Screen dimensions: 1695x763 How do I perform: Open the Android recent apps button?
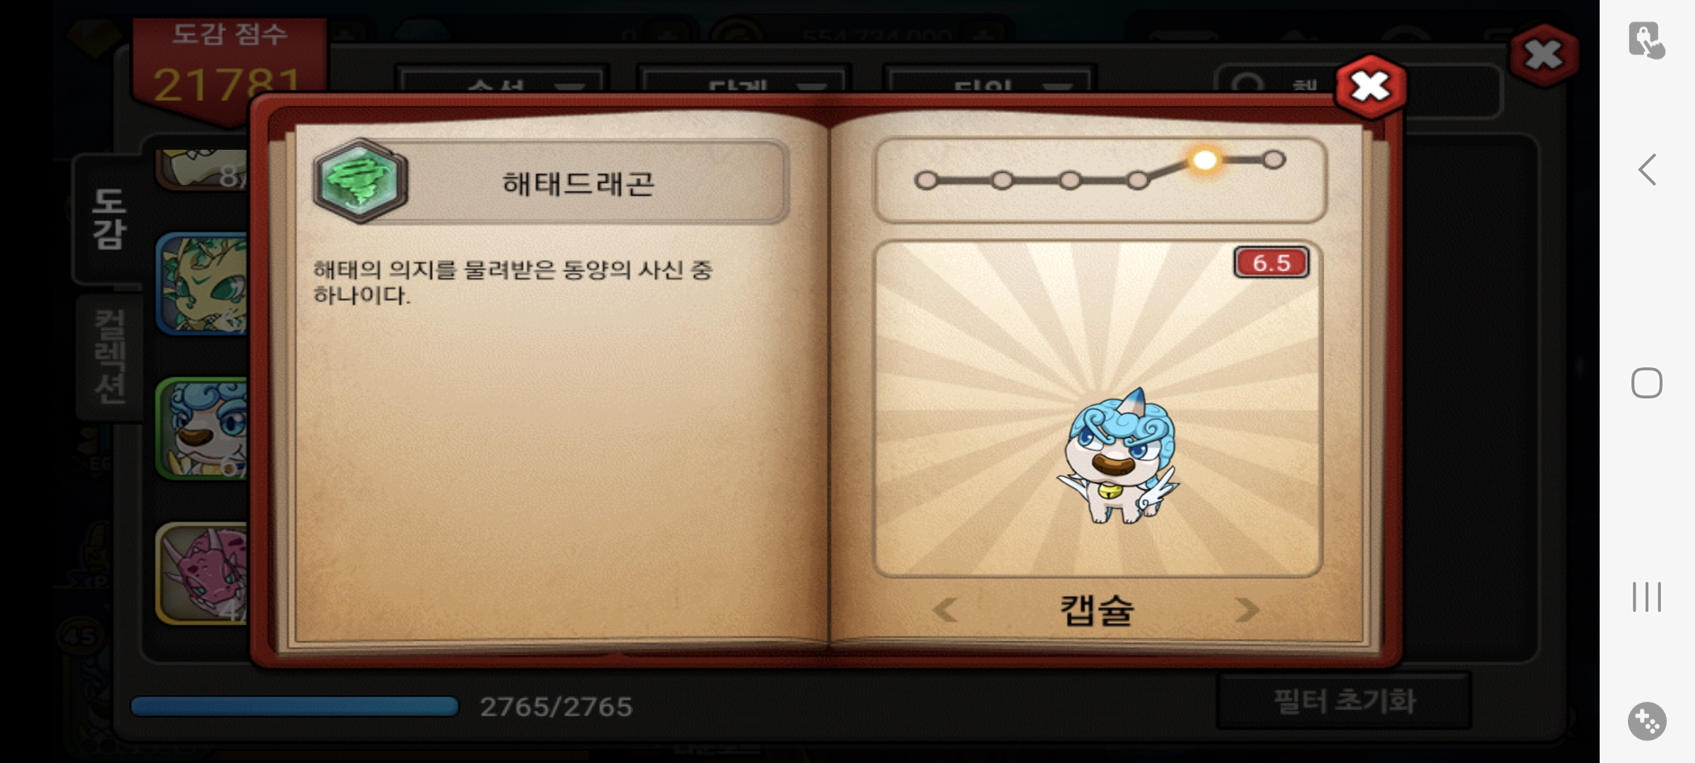point(1647,597)
